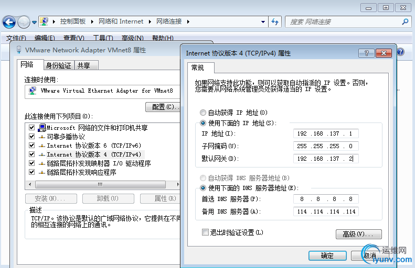Open the 文件(F) menu
Screen dimensions: 415x268
[16, 38]
